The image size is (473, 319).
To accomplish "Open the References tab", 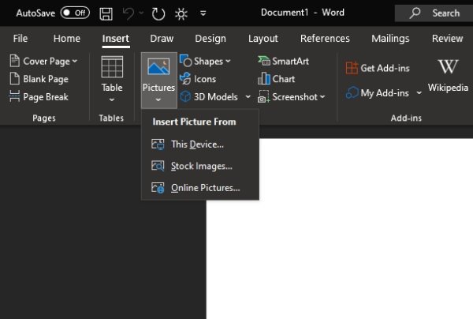I will 325,39.
